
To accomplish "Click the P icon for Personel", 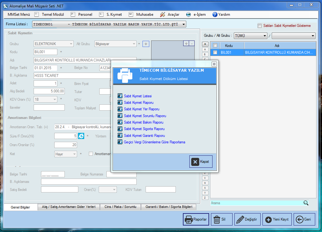I will click(x=73, y=14).
